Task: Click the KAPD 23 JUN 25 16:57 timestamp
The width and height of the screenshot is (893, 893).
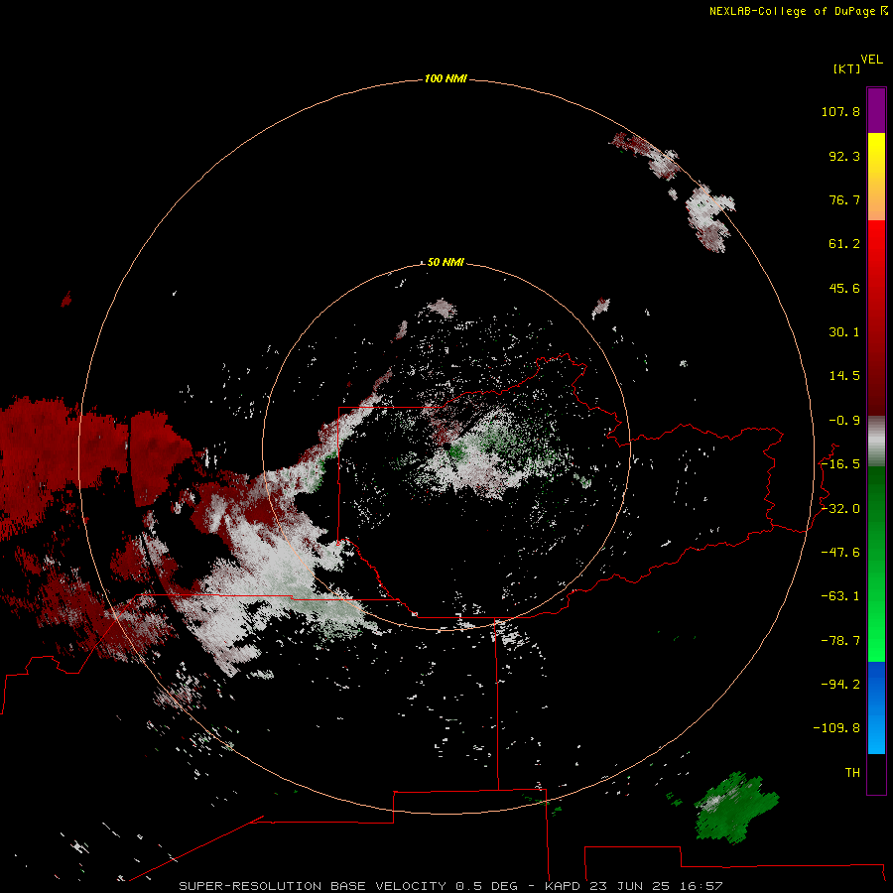Action: (634, 886)
